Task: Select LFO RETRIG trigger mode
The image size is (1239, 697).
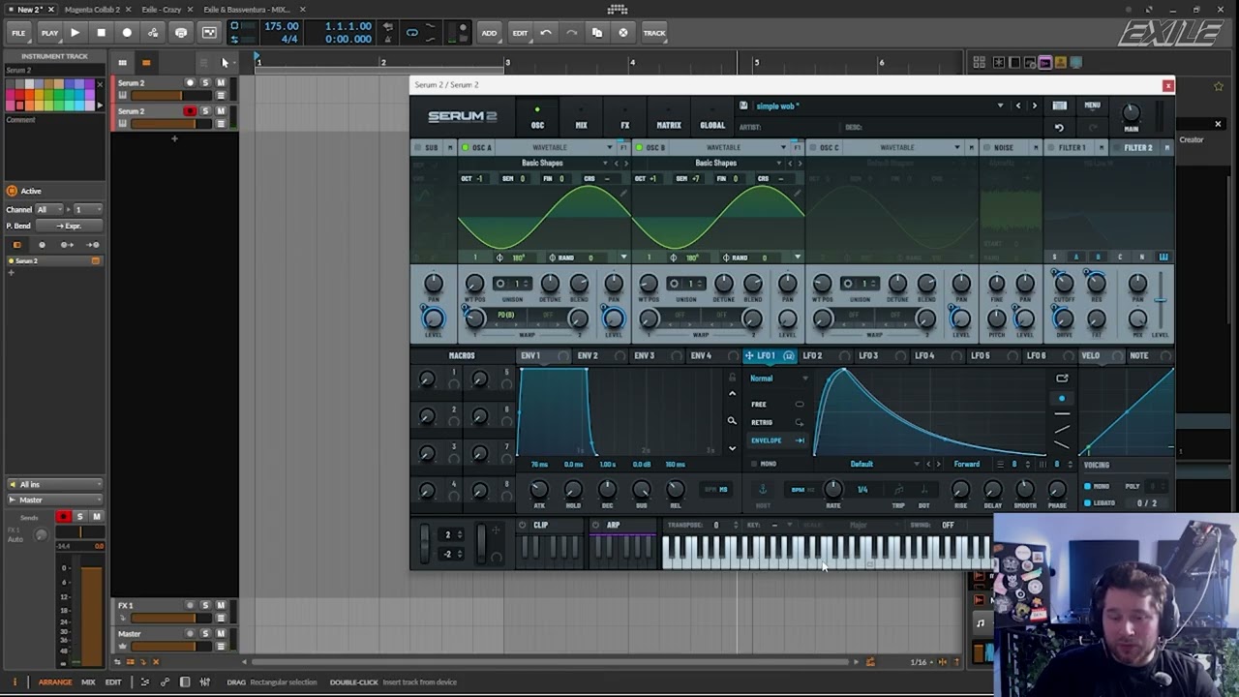Action: [777, 422]
